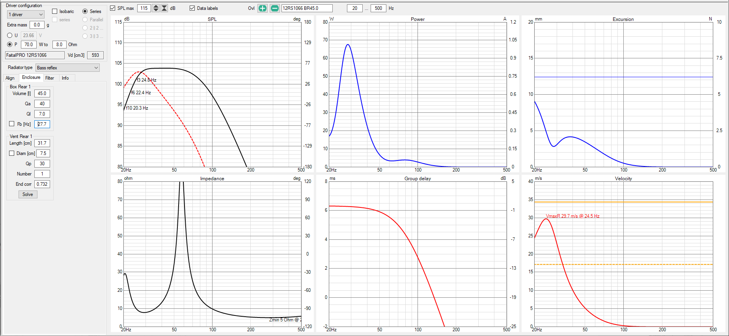Click the Fb 27.7 Hz field
This screenshot has height=336, width=729.
click(42, 124)
